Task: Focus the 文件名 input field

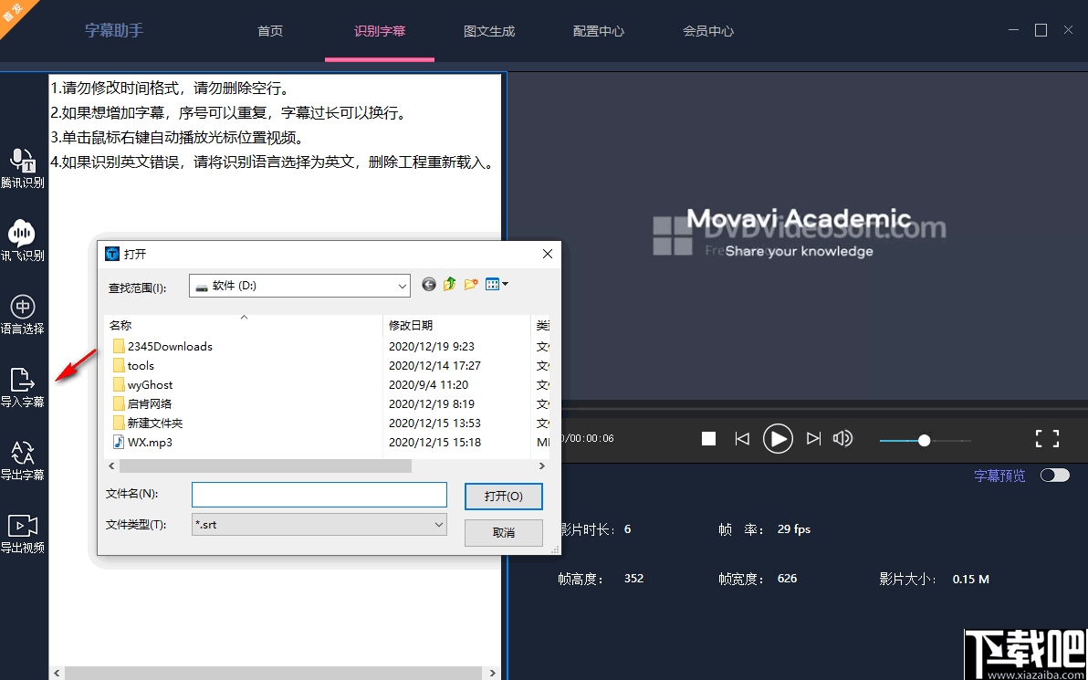Action: (x=319, y=495)
